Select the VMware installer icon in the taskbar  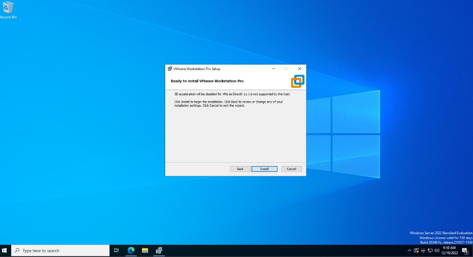(x=159, y=250)
